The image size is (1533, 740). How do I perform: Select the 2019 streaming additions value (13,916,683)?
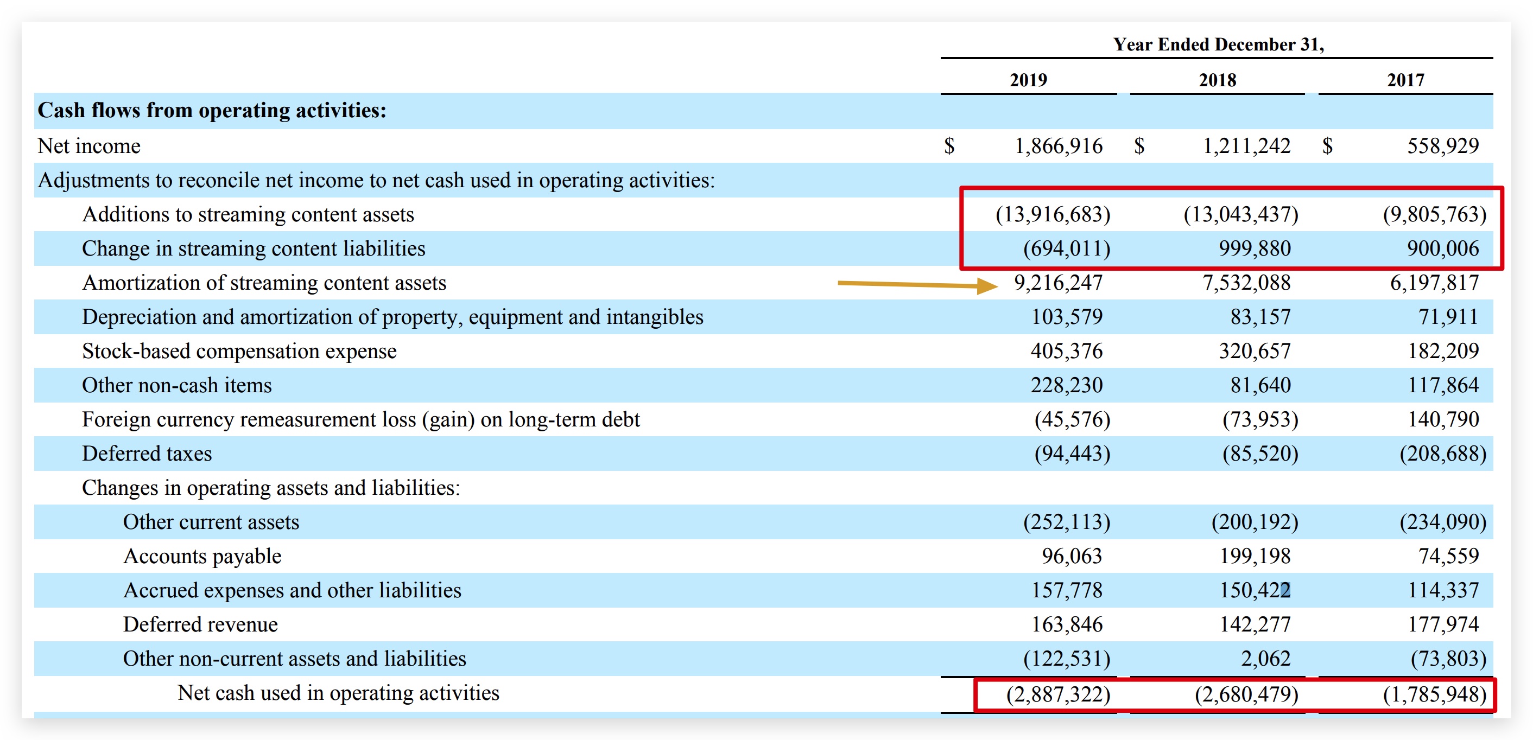pyautogui.click(x=1052, y=214)
